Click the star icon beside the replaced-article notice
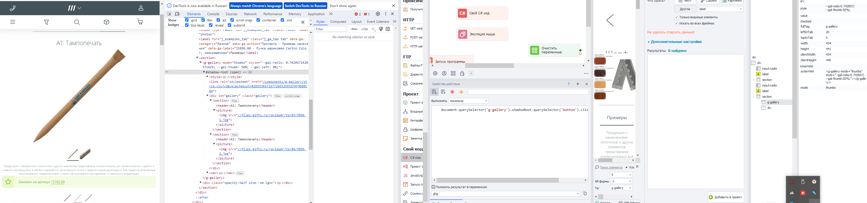Viewport: 867px width, 203px height. pos(8,182)
